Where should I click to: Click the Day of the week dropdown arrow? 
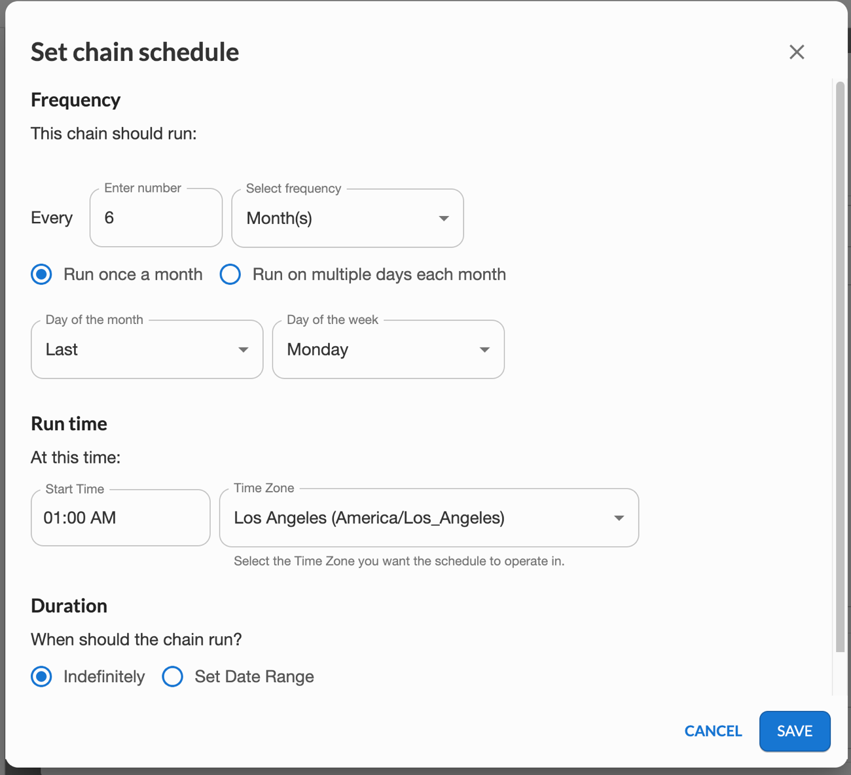[x=484, y=349]
